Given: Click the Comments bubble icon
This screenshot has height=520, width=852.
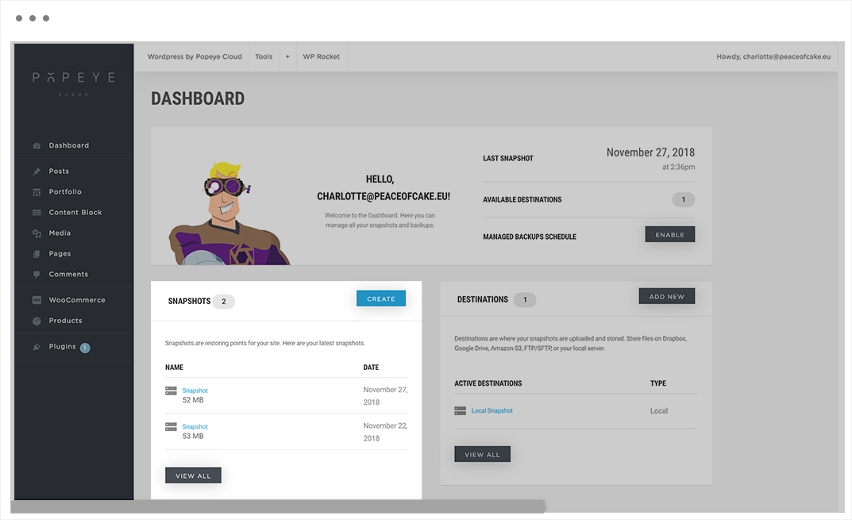Looking at the screenshot, I should [37, 275].
